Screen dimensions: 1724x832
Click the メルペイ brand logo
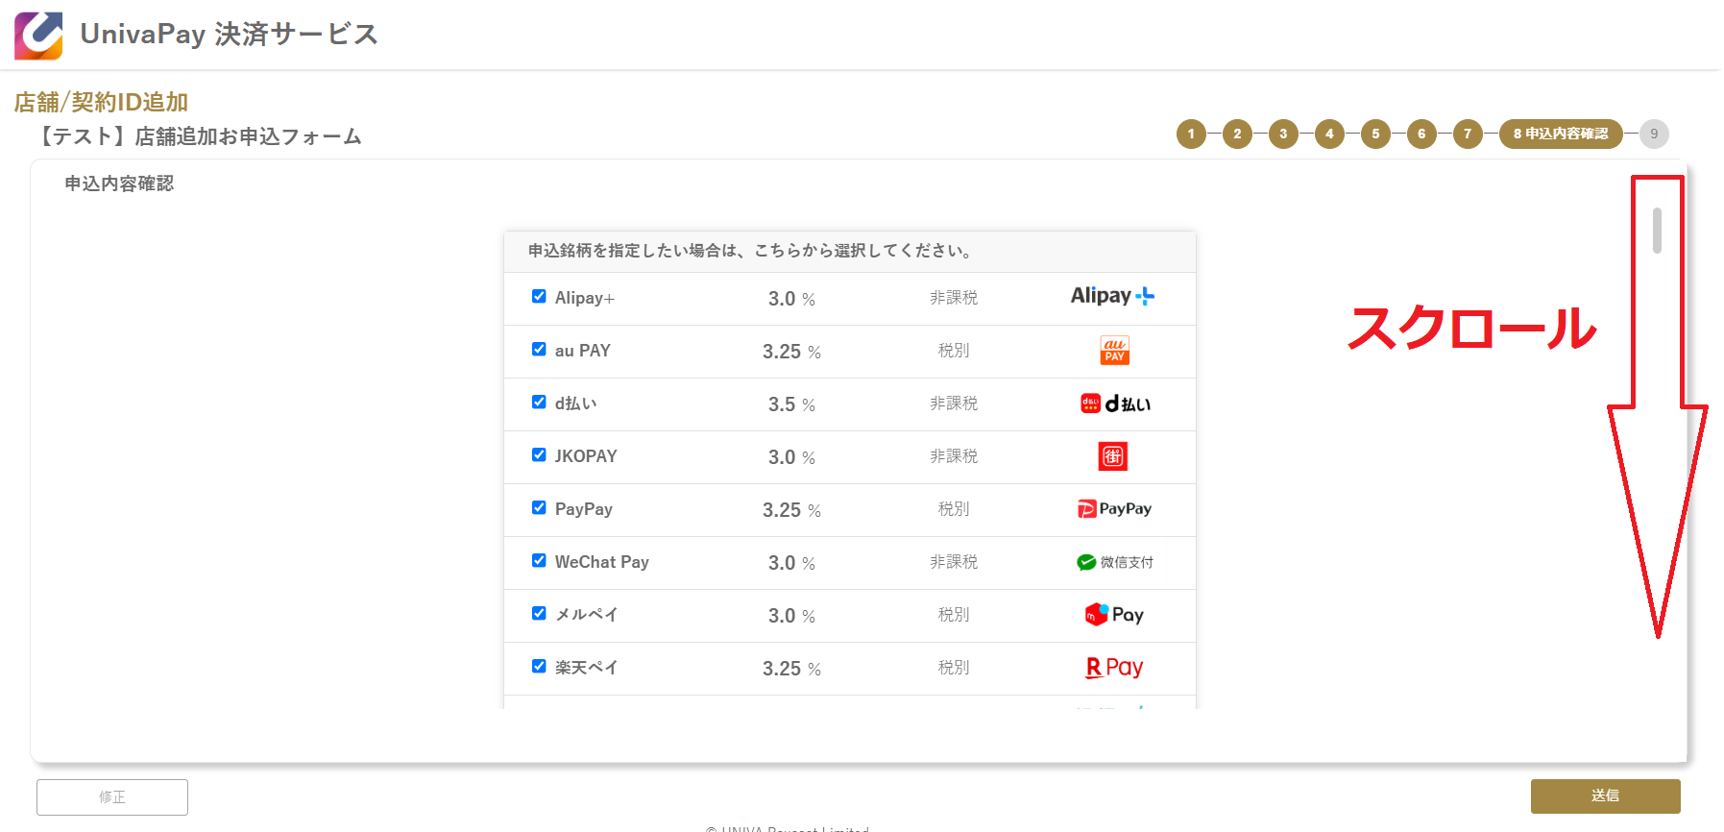tap(1114, 615)
